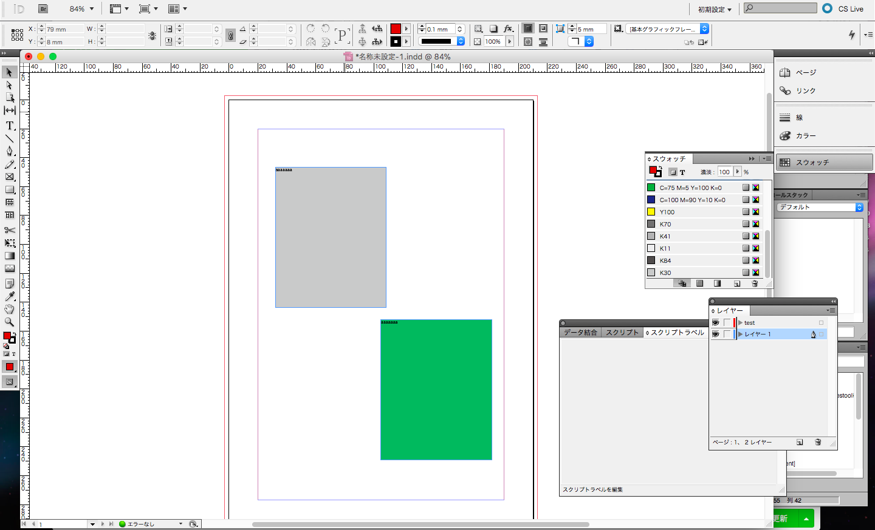Select the Pen tool
875x530 pixels.
[x=10, y=151]
